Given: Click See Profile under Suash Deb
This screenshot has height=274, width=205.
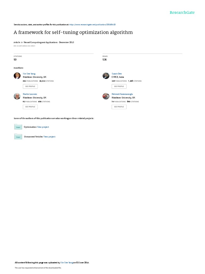Looking at the screenshot, I should click(x=119, y=86).
